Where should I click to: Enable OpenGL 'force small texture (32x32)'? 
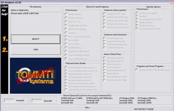click(137, 19)
